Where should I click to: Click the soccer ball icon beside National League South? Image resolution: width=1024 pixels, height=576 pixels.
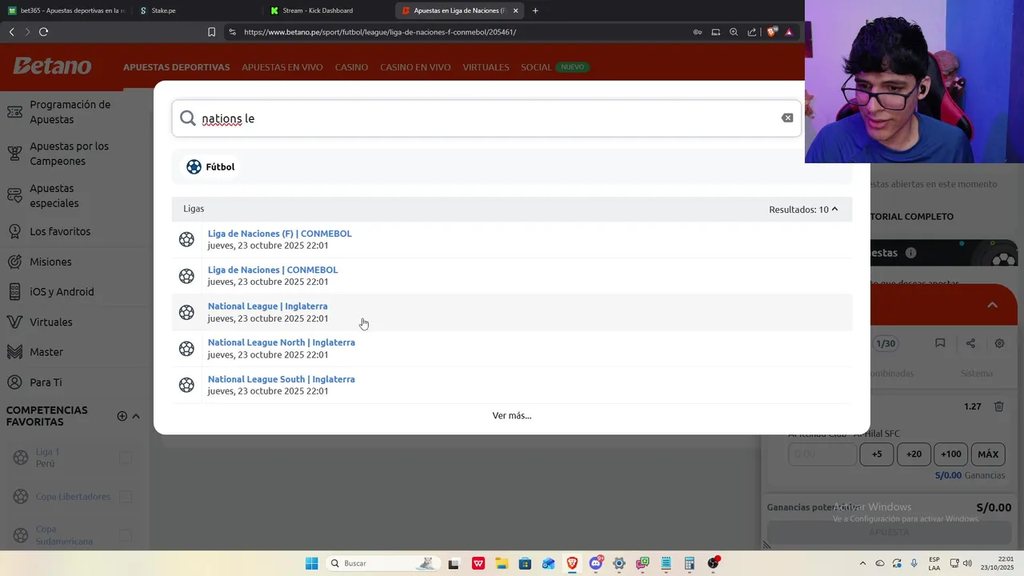[186, 385]
